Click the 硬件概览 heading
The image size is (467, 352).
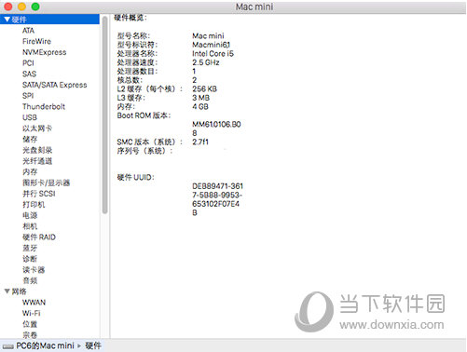[x=130, y=18]
